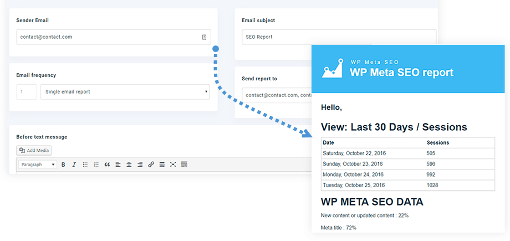Enter fullscreen distraction-free mode
510x241 pixels.
(173, 165)
